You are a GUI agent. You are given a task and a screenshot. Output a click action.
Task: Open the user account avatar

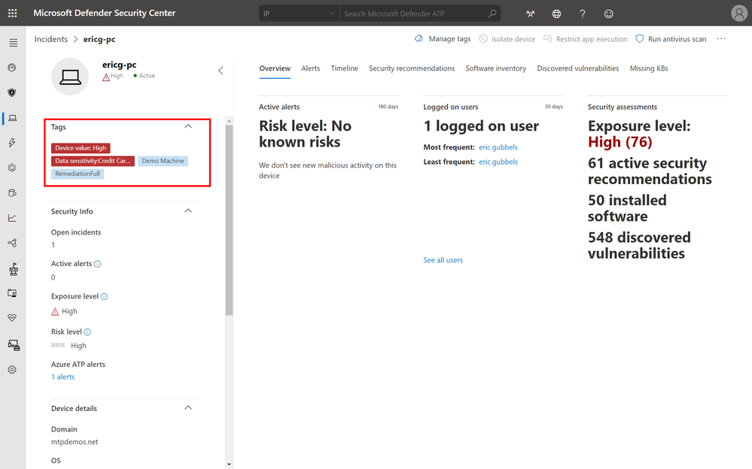[x=739, y=13]
